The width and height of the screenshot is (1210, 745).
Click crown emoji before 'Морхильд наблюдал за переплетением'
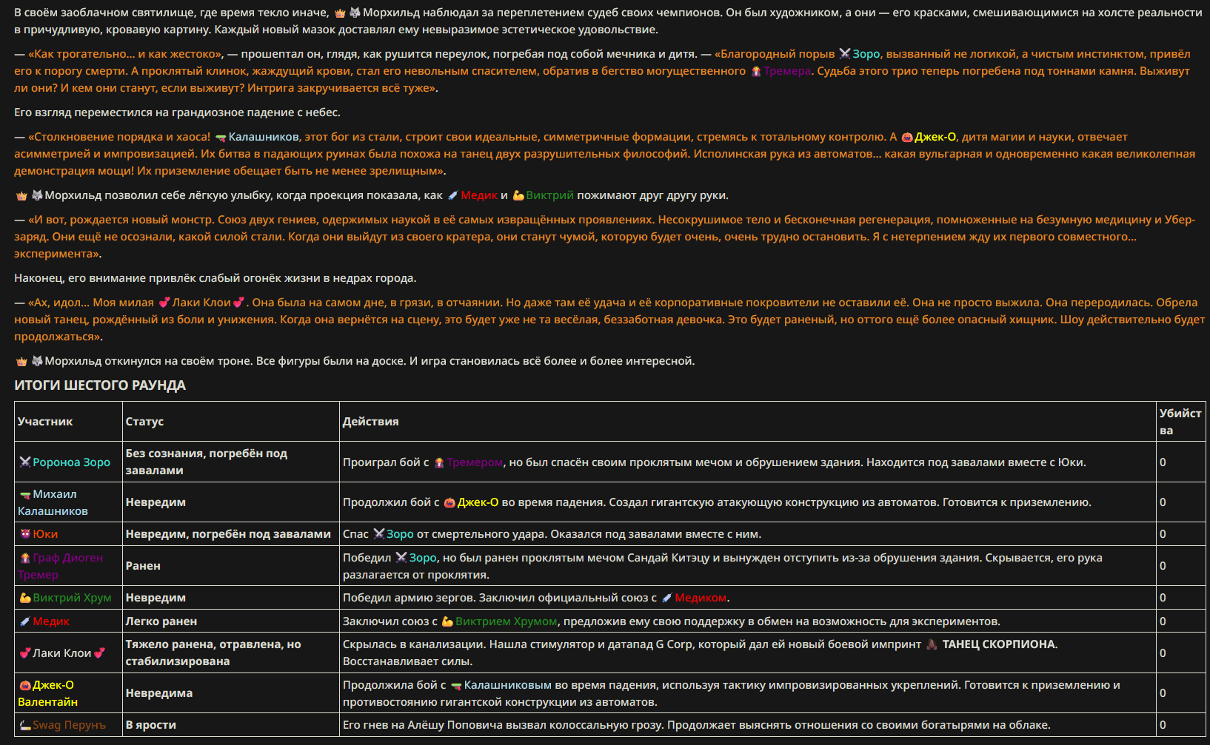340,13
